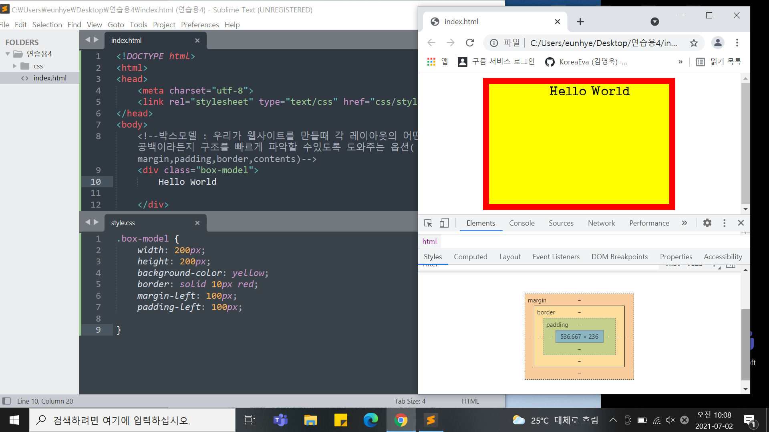Image resolution: width=769 pixels, height=432 pixels.
Task: Click the yellow Hello World box
Action: click(x=579, y=144)
